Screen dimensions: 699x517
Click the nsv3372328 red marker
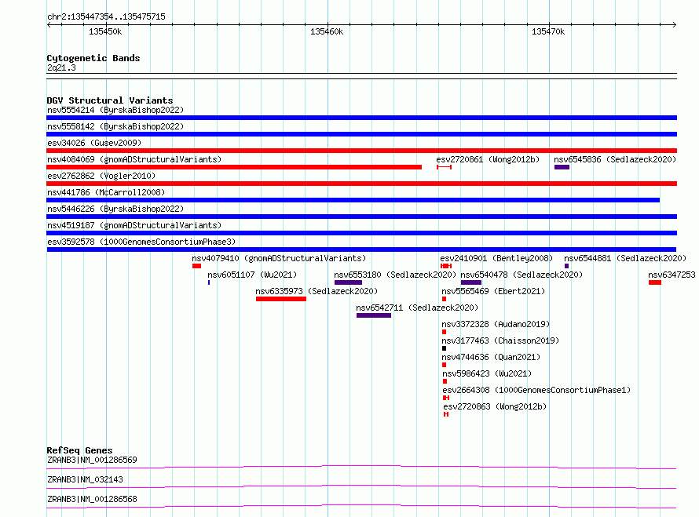tap(444, 332)
